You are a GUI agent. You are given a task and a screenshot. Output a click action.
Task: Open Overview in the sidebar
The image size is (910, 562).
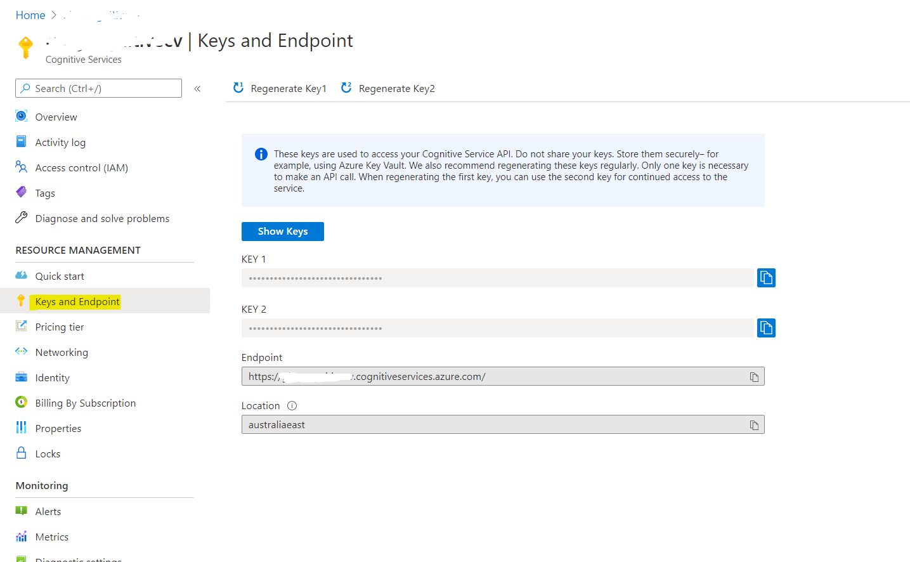pos(56,117)
